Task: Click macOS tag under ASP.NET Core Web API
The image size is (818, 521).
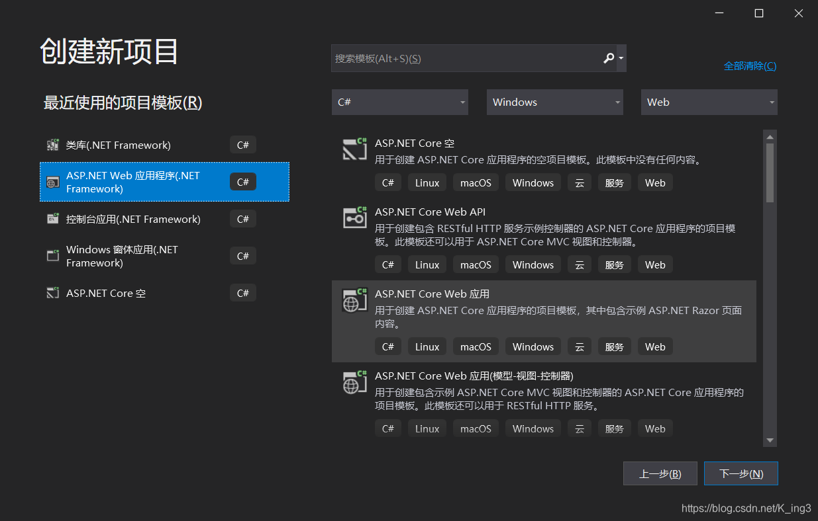Action: pyautogui.click(x=476, y=264)
